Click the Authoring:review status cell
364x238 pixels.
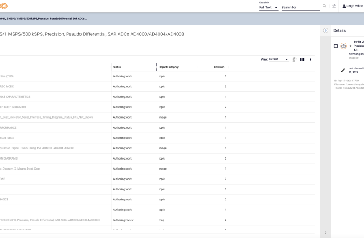[123, 220]
